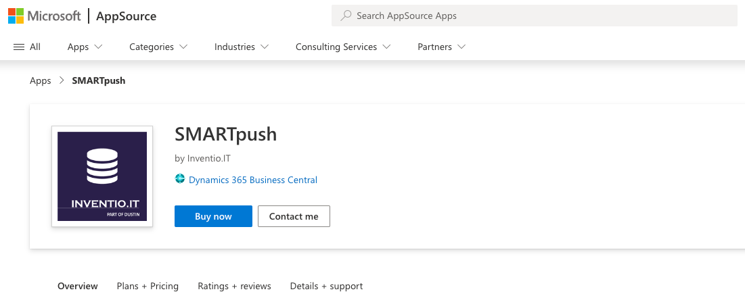
Task: Click the Inventio.IT SMARTpush app logo
Action: [x=102, y=176]
